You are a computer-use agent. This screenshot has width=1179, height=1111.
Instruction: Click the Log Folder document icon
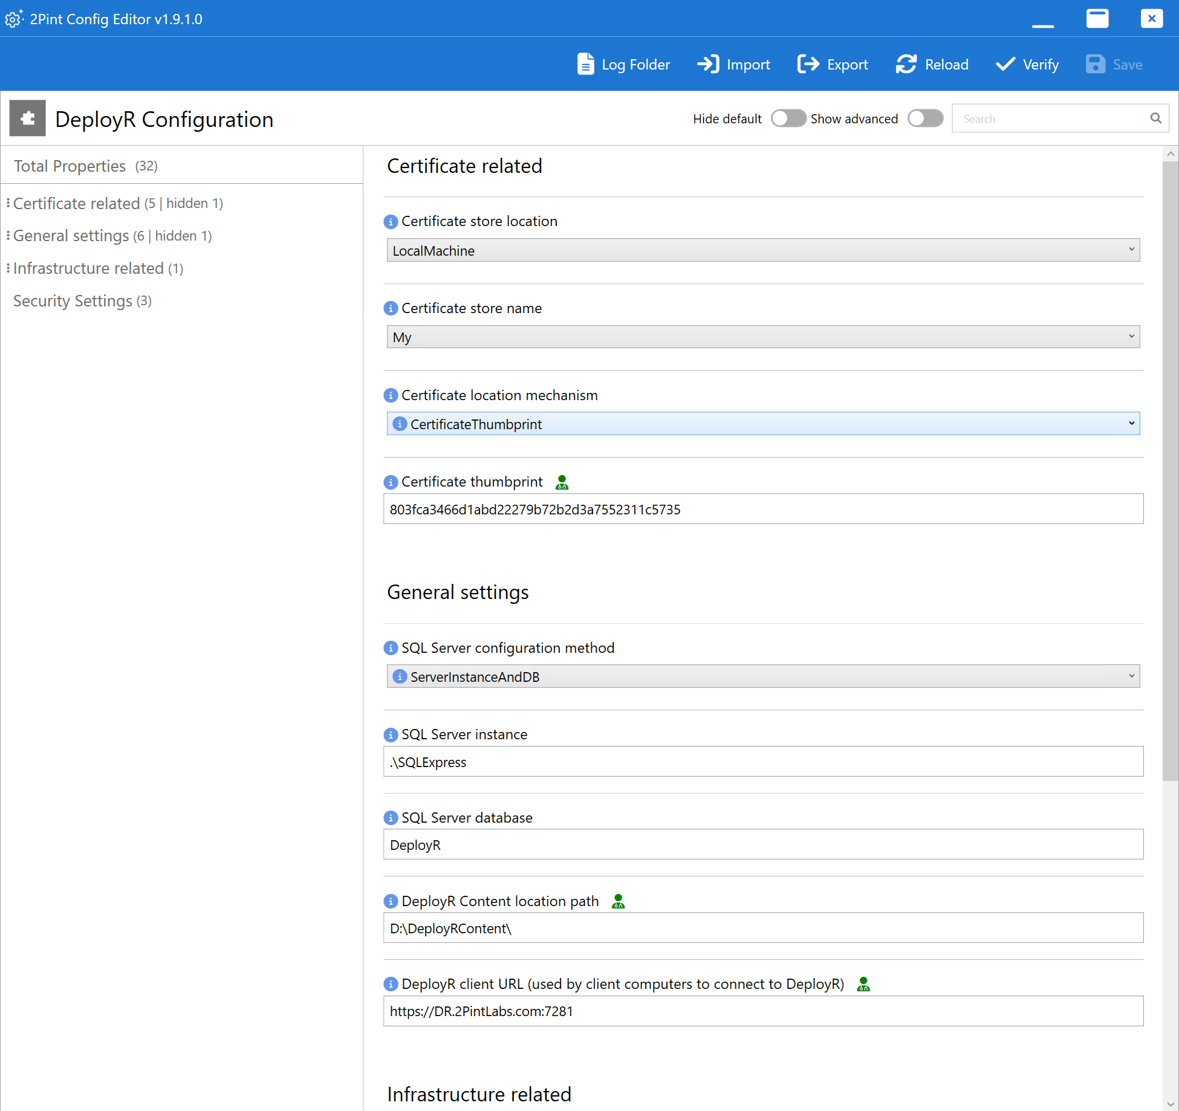click(585, 64)
